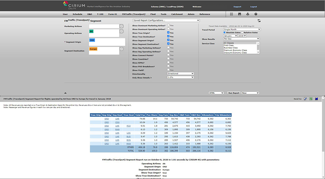Image resolution: width=325 pixels, height=179 pixels.
Task: Open the January month dropdown
Action: (x=230, y=36)
